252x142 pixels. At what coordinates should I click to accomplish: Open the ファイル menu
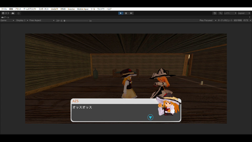pyautogui.click(x=4, y=9)
